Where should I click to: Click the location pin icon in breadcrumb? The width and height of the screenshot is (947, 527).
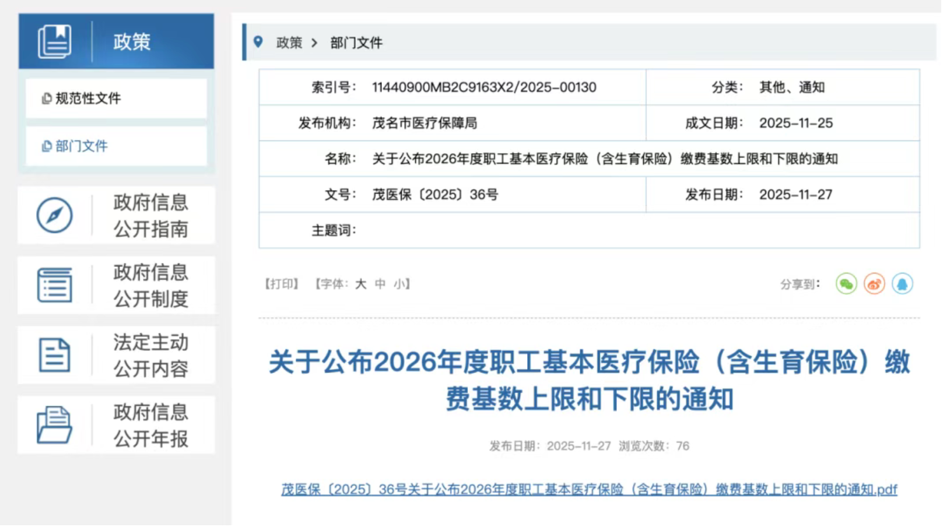pyautogui.click(x=258, y=42)
